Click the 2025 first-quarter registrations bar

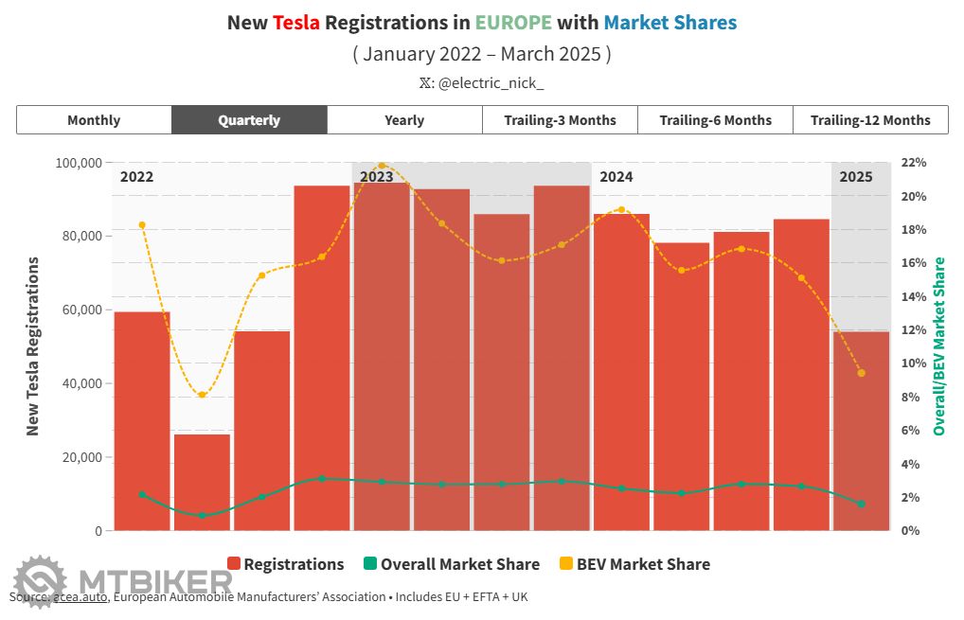(x=861, y=431)
